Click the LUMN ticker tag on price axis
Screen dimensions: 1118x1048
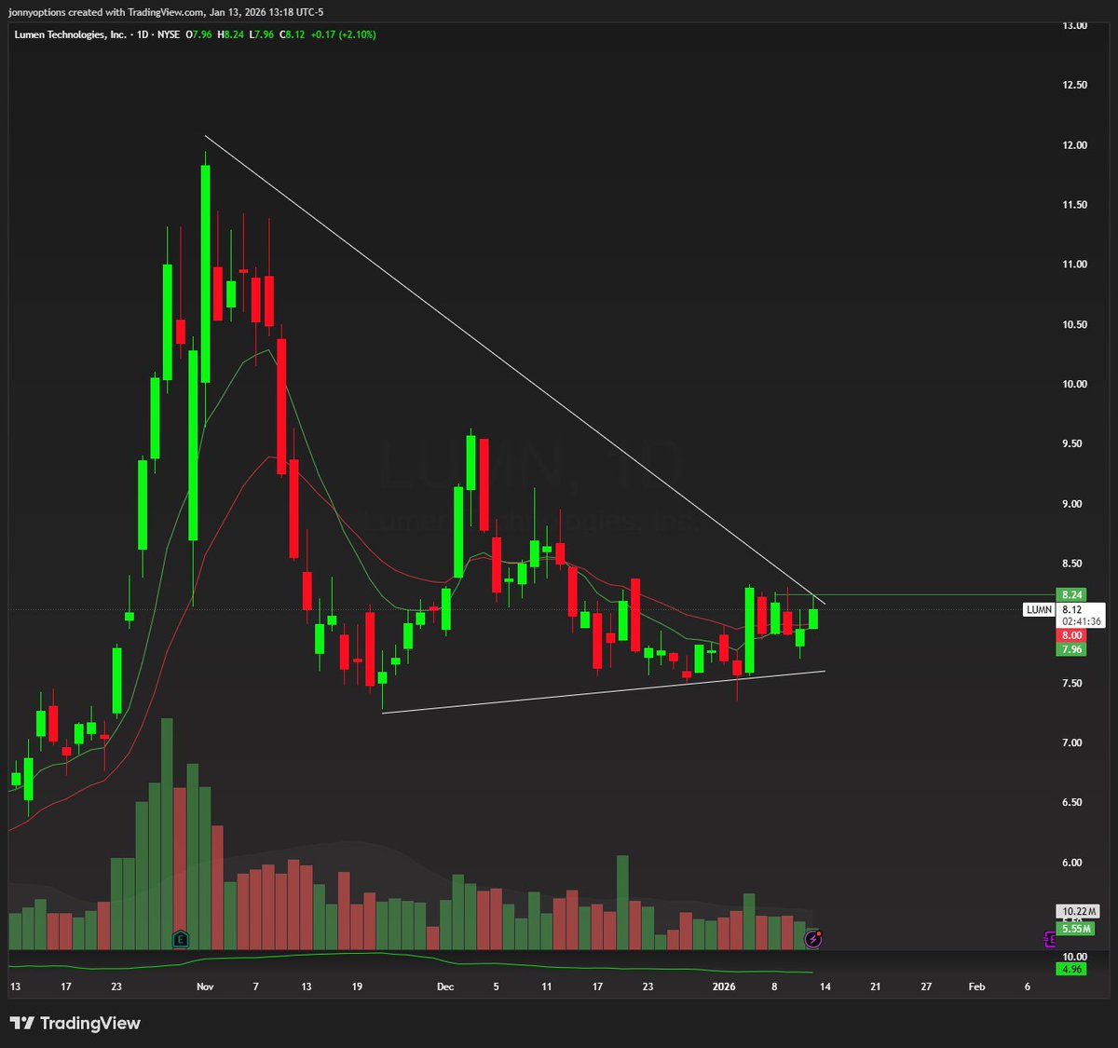pyautogui.click(x=1039, y=610)
